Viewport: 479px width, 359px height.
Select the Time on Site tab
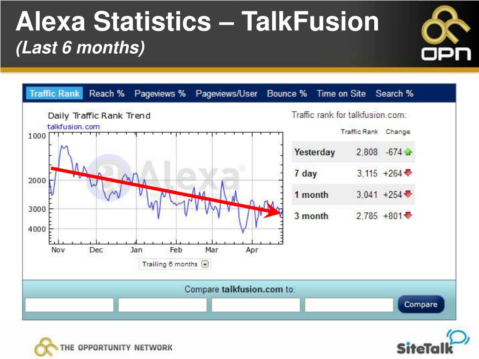(x=341, y=93)
